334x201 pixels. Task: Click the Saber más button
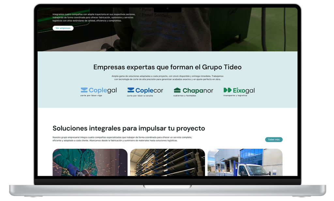pyautogui.click(x=274, y=140)
